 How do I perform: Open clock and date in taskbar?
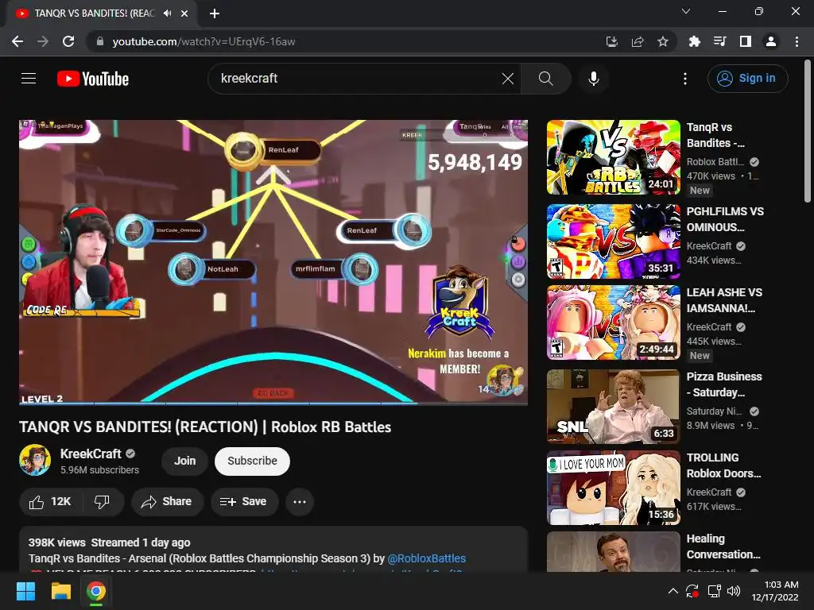(x=775, y=591)
